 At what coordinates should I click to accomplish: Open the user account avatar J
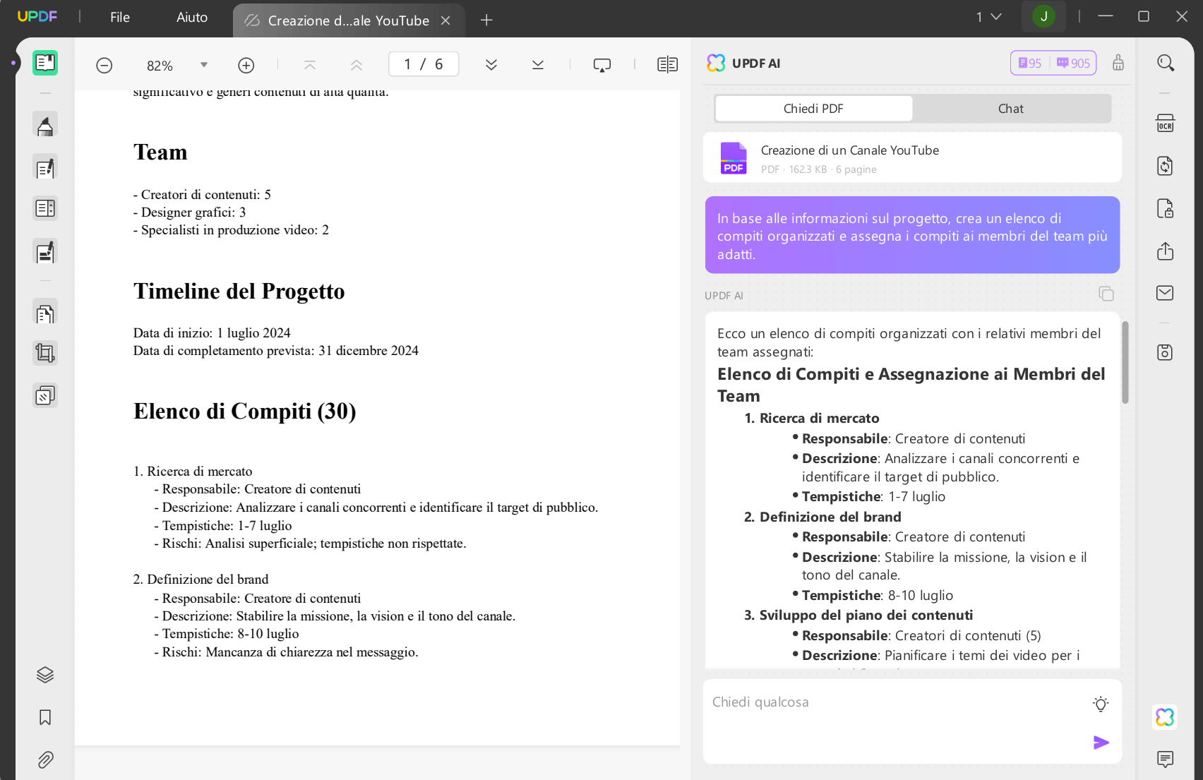pyautogui.click(x=1043, y=16)
